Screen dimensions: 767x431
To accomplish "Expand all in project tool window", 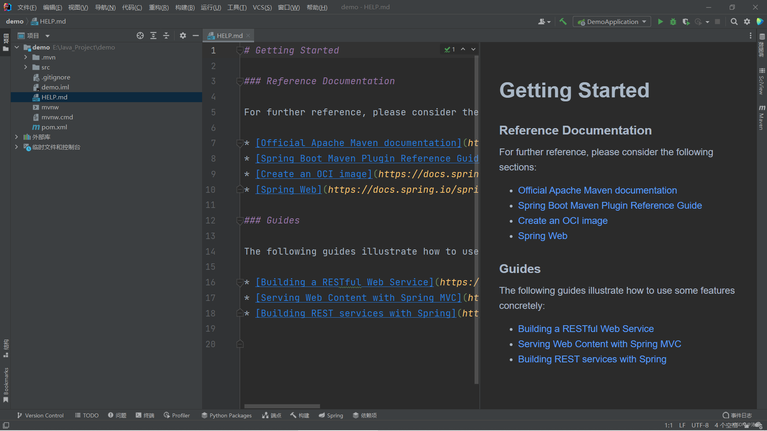I will click(153, 36).
